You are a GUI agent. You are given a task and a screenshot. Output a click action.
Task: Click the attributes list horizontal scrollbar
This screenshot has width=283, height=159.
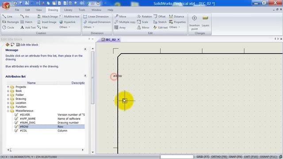pos(45,150)
